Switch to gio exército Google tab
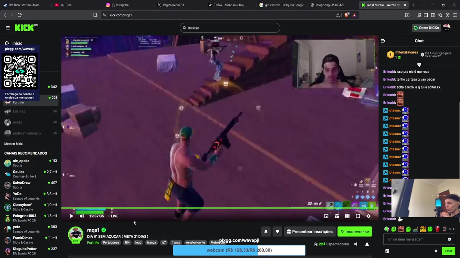Image resolution: width=460 pixels, height=258 pixels. (x=282, y=5)
